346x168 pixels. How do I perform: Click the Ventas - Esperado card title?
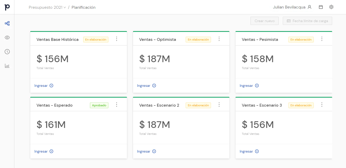pos(54,105)
